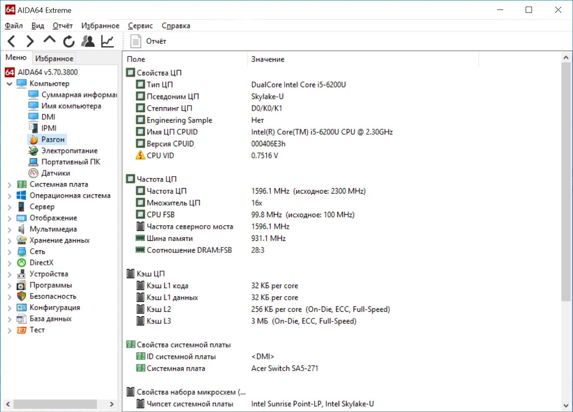This screenshot has height=412, width=573.
Task: Collapse the Компьютер tree node
Action: click(10, 84)
